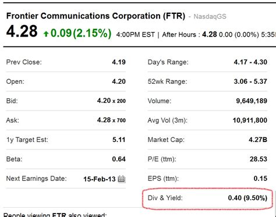This screenshot has width=276, height=217.
Task: Click the Prev Close value 4.19
Action: point(119,62)
